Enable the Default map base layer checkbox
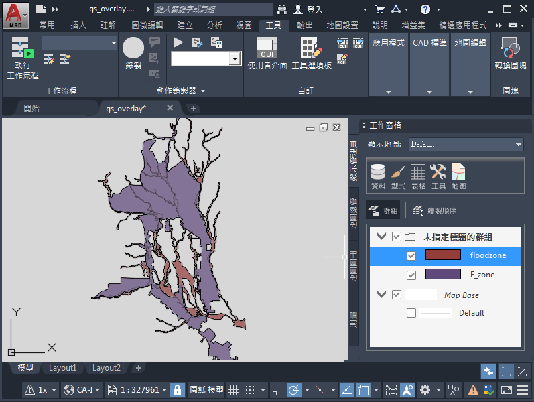This screenshot has height=402, width=534. pos(411,313)
